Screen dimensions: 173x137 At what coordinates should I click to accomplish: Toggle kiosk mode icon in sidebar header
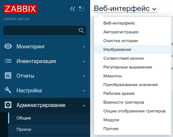[81, 9]
